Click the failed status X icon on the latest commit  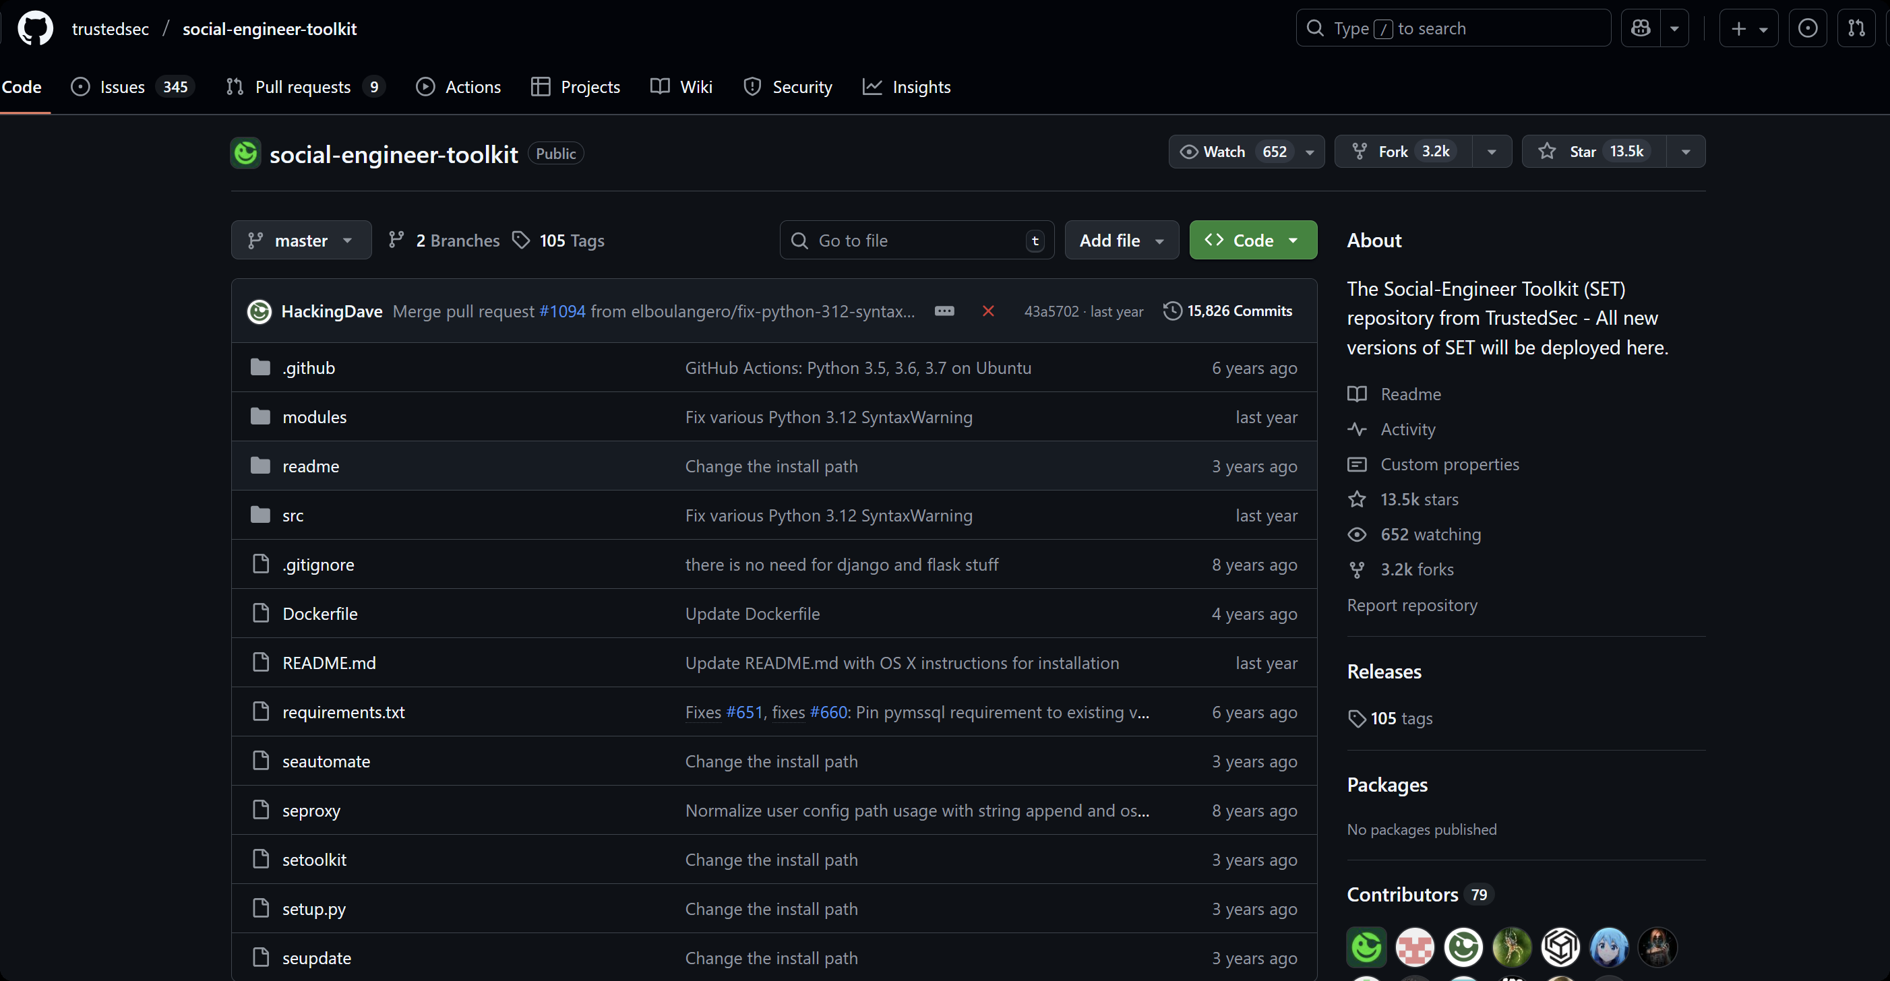[987, 311]
